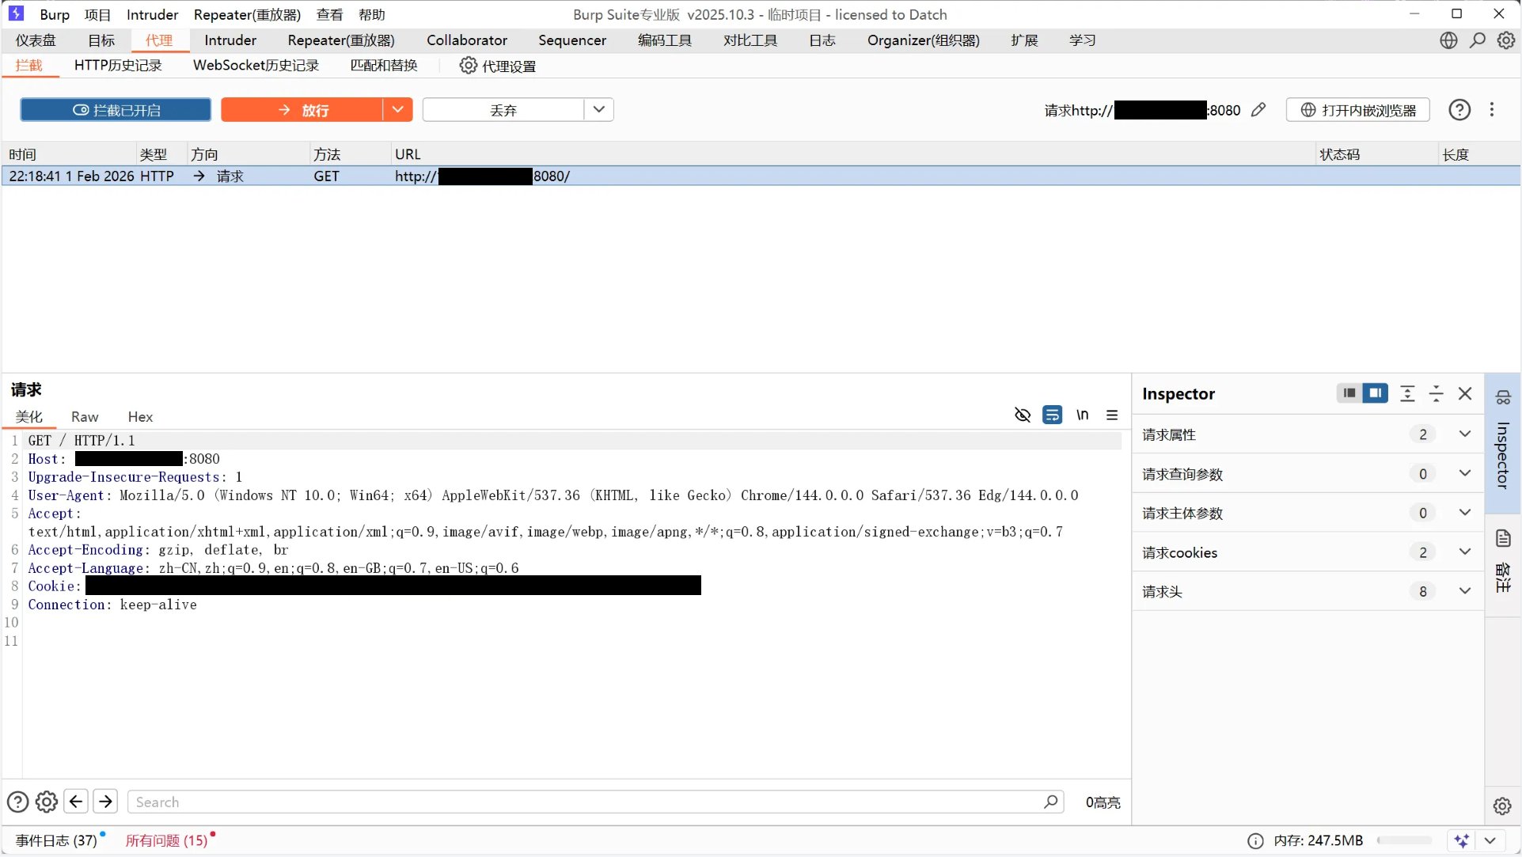1522x857 pixels.
Task: Switch to the 匹配和替换 tab
Action: click(x=384, y=66)
